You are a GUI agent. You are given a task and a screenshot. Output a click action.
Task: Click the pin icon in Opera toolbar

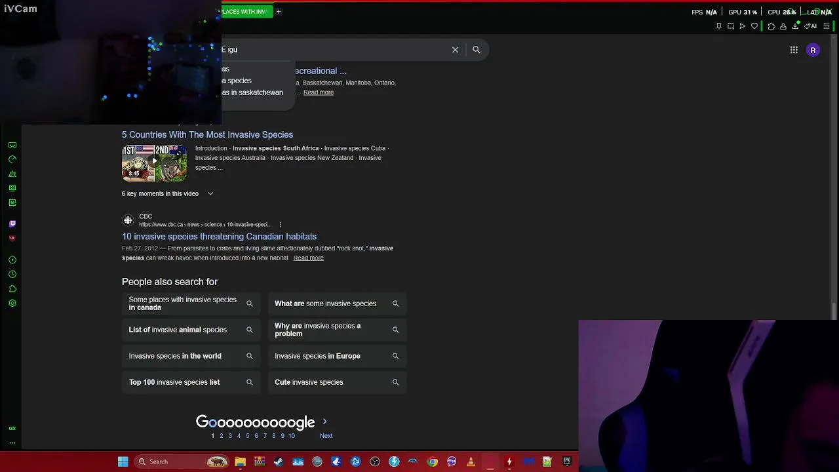[719, 26]
